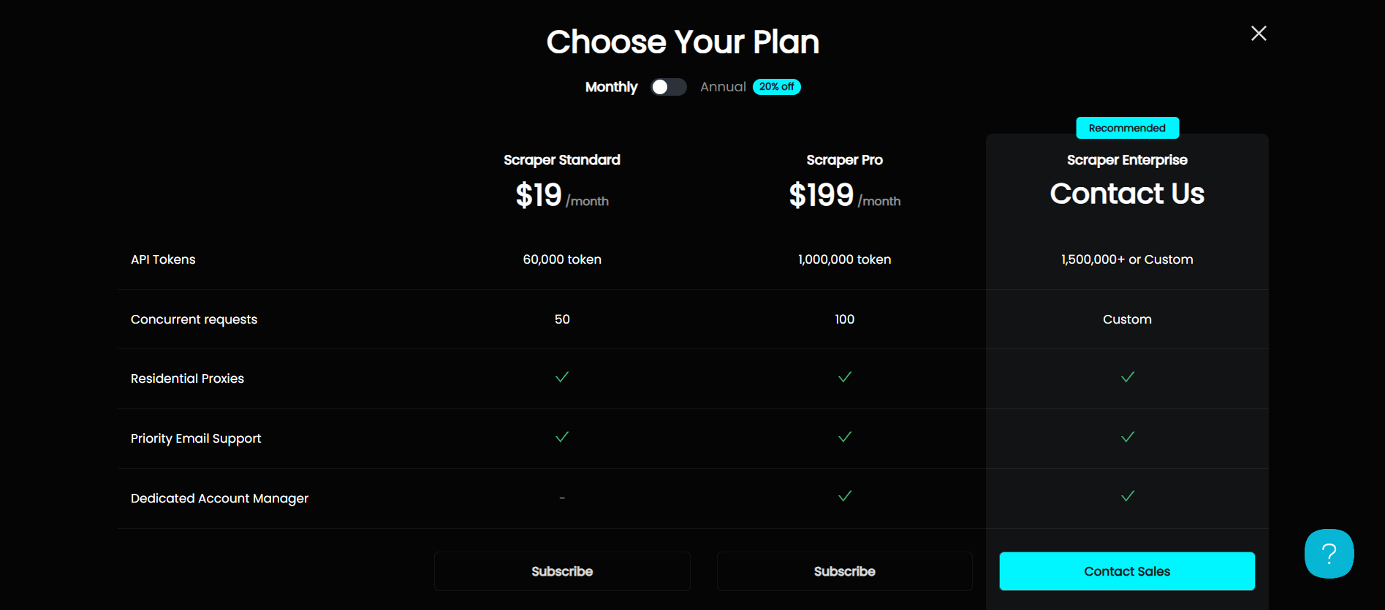The image size is (1385, 610).
Task: Click the 20% off badge
Action: [776, 86]
